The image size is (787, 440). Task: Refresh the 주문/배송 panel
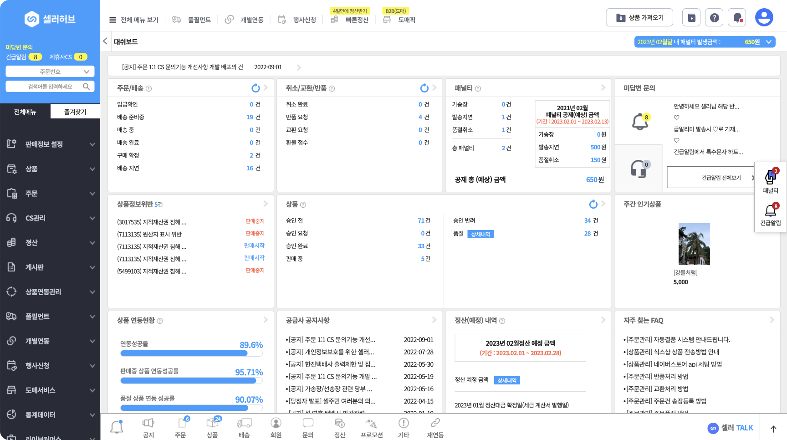(x=256, y=88)
